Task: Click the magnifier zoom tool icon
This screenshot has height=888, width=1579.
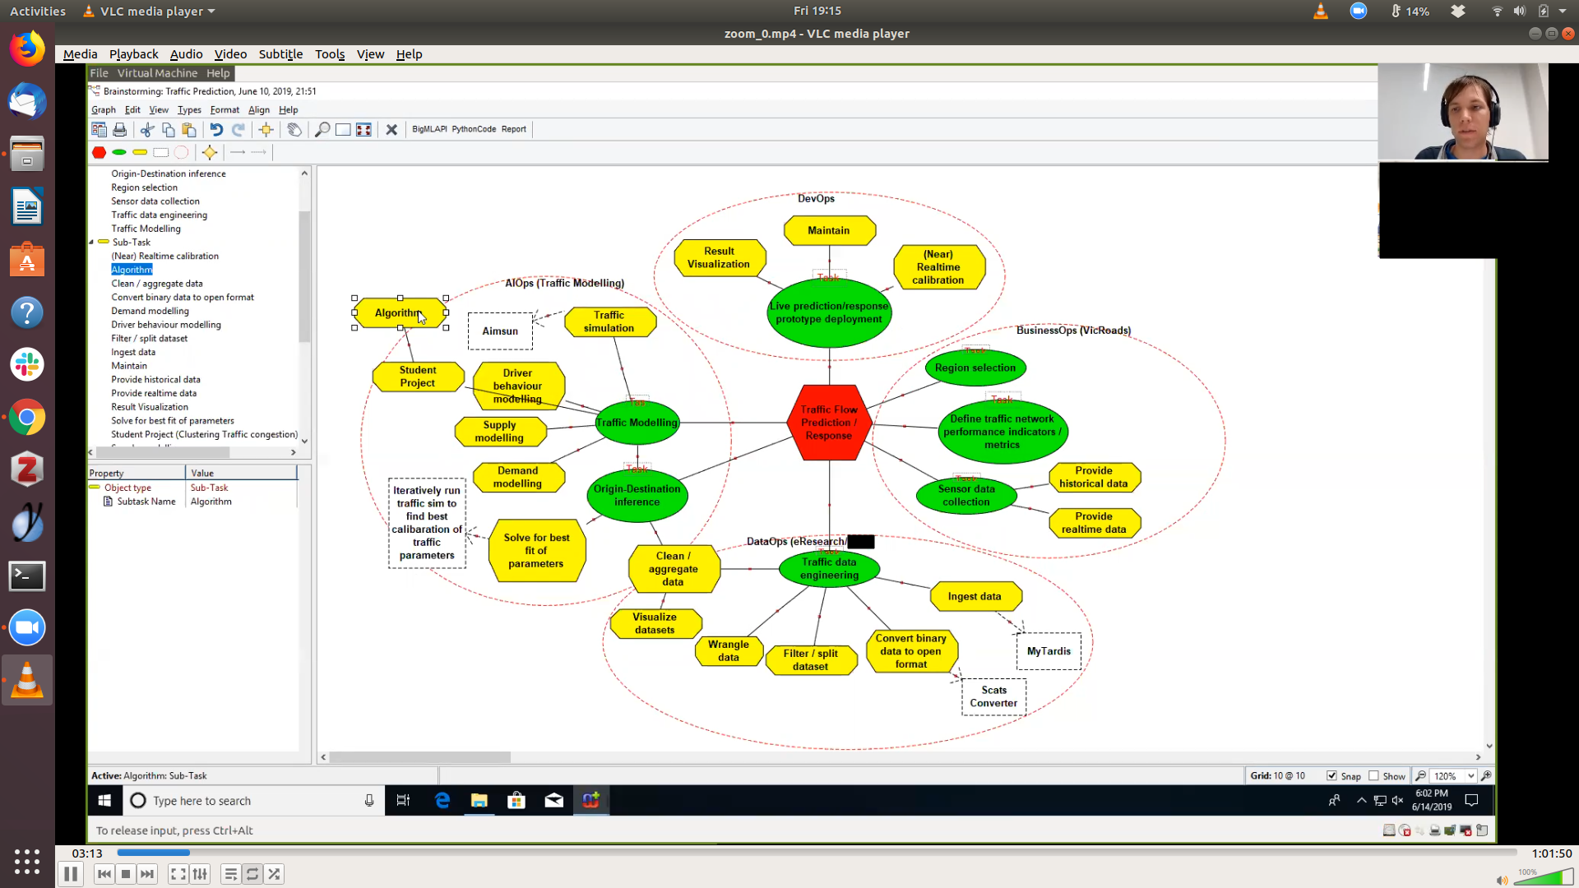Action: point(322,129)
